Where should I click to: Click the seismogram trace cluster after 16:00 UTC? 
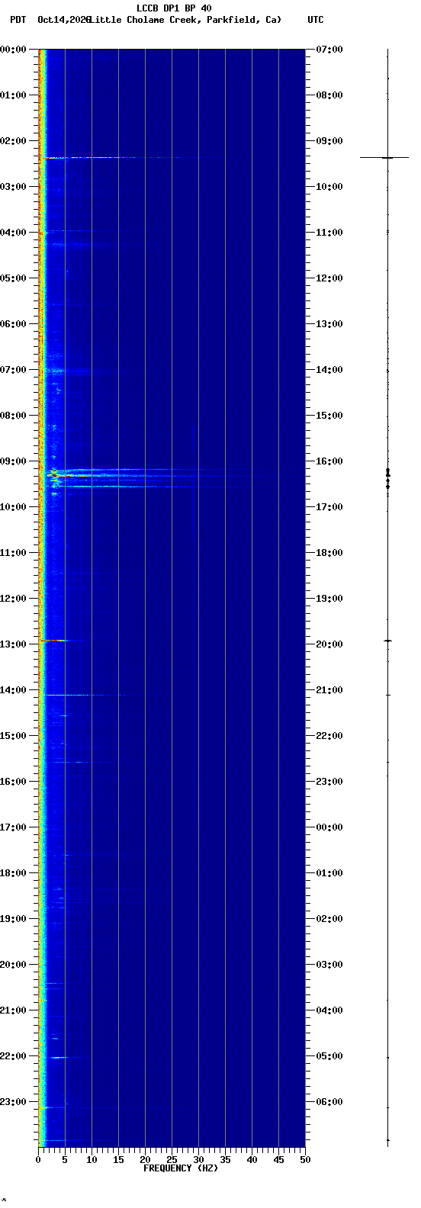click(387, 478)
